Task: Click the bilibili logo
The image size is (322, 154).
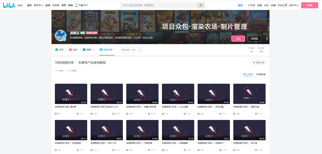Action: click(x=9, y=5)
